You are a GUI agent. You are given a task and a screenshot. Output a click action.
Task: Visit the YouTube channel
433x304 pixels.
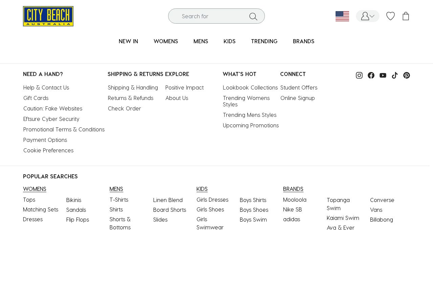click(383, 75)
